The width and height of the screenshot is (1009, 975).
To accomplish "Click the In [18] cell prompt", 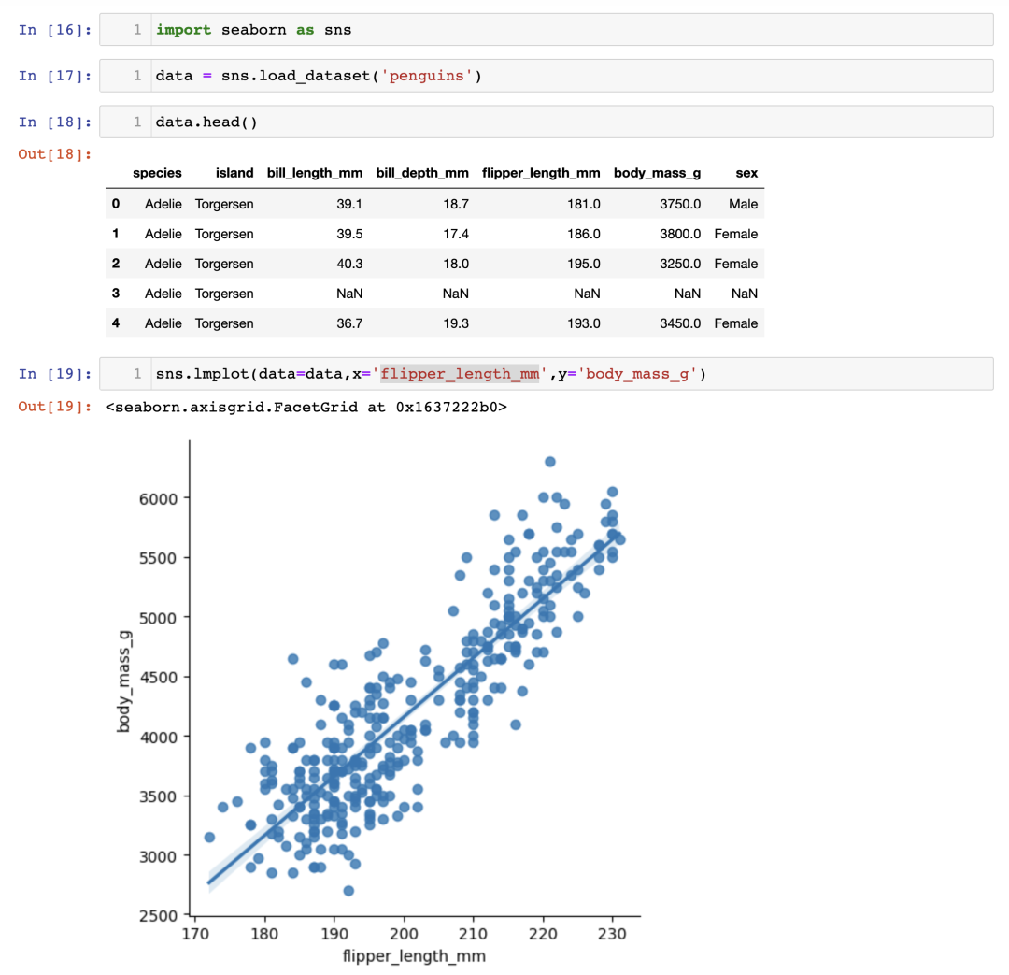I will [55, 122].
